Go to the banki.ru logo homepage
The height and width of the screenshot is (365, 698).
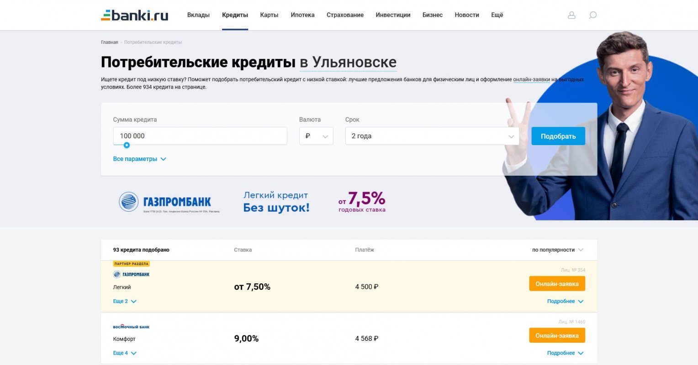(x=135, y=15)
